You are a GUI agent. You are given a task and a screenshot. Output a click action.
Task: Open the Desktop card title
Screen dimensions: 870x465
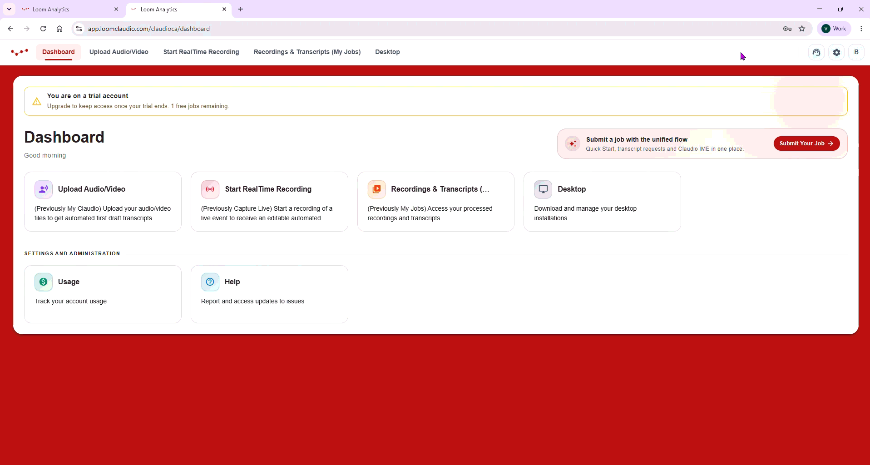(x=572, y=189)
